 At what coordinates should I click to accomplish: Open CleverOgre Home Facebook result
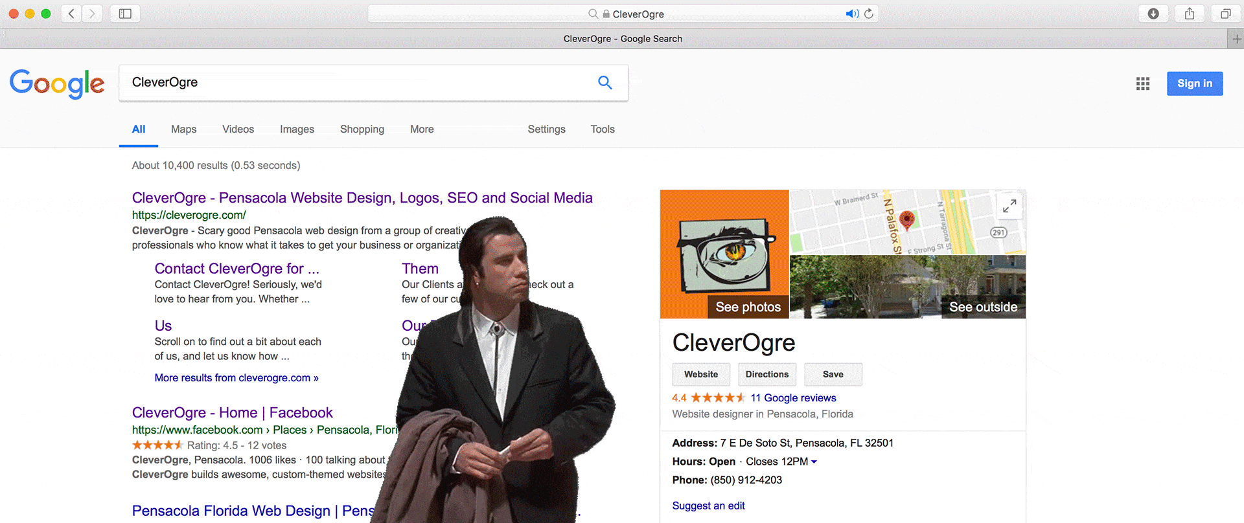232,413
